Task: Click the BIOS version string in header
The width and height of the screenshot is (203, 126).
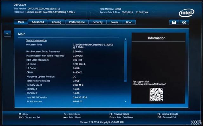Action: point(44,9)
